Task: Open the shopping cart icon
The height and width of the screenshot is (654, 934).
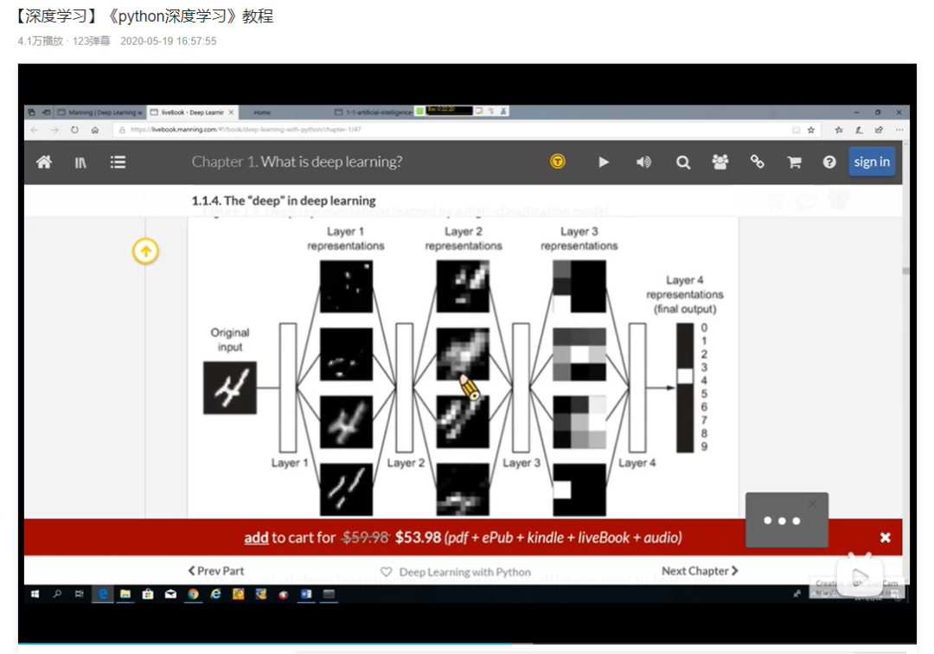Action: pyautogui.click(x=794, y=162)
